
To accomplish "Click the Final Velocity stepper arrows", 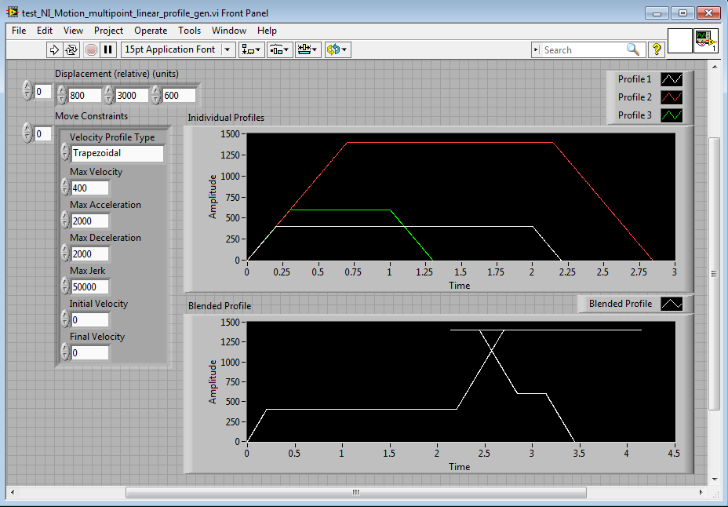I will point(65,352).
